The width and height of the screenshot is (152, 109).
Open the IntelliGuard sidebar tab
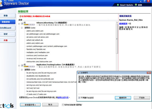(x=8, y=28)
